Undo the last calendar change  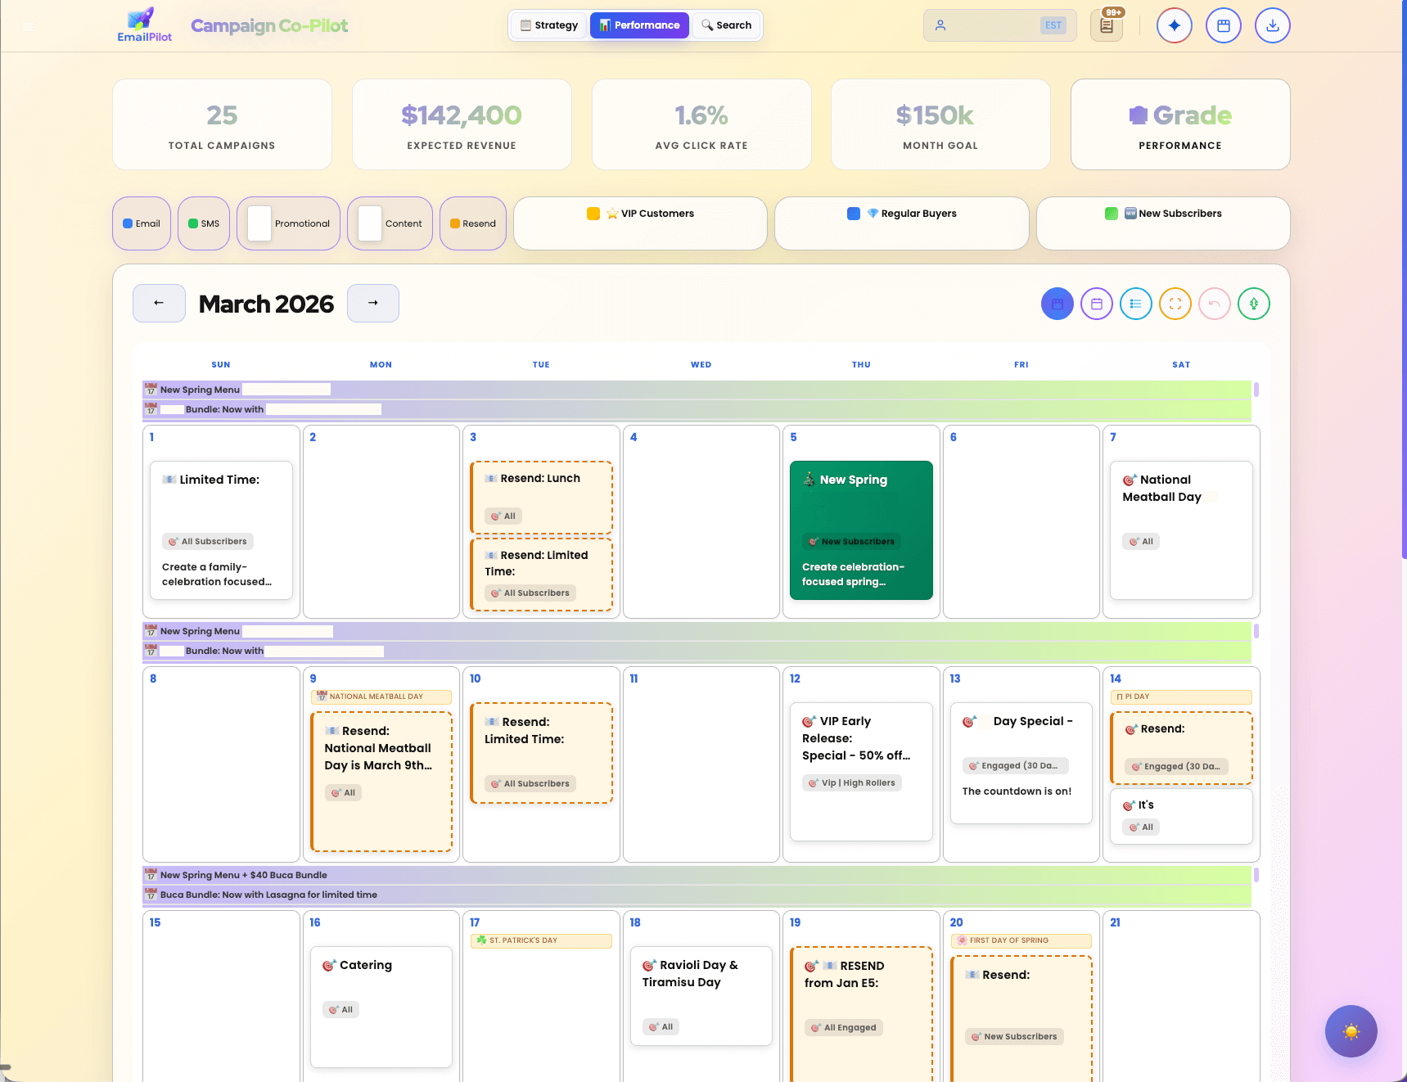pyautogui.click(x=1214, y=304)
